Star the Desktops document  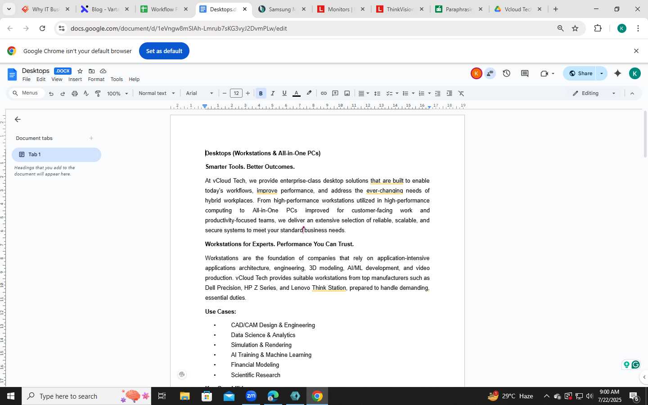click(80, 71)
